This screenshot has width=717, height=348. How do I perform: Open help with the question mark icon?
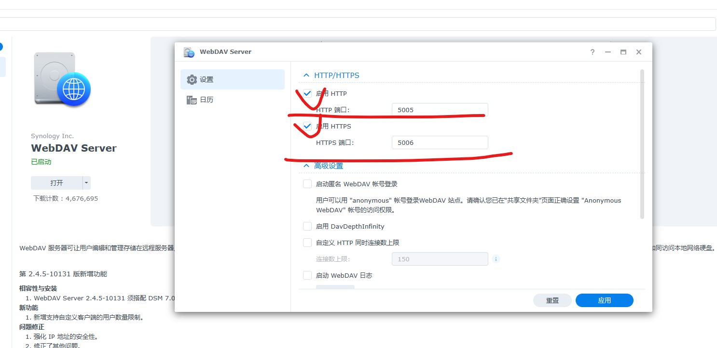(x=593, y=52)
